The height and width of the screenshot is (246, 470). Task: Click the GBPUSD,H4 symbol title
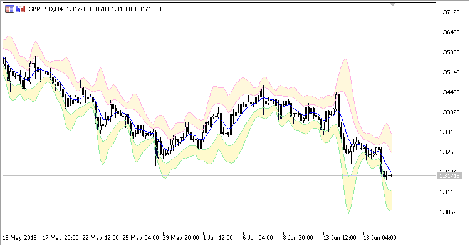point(46,9)
